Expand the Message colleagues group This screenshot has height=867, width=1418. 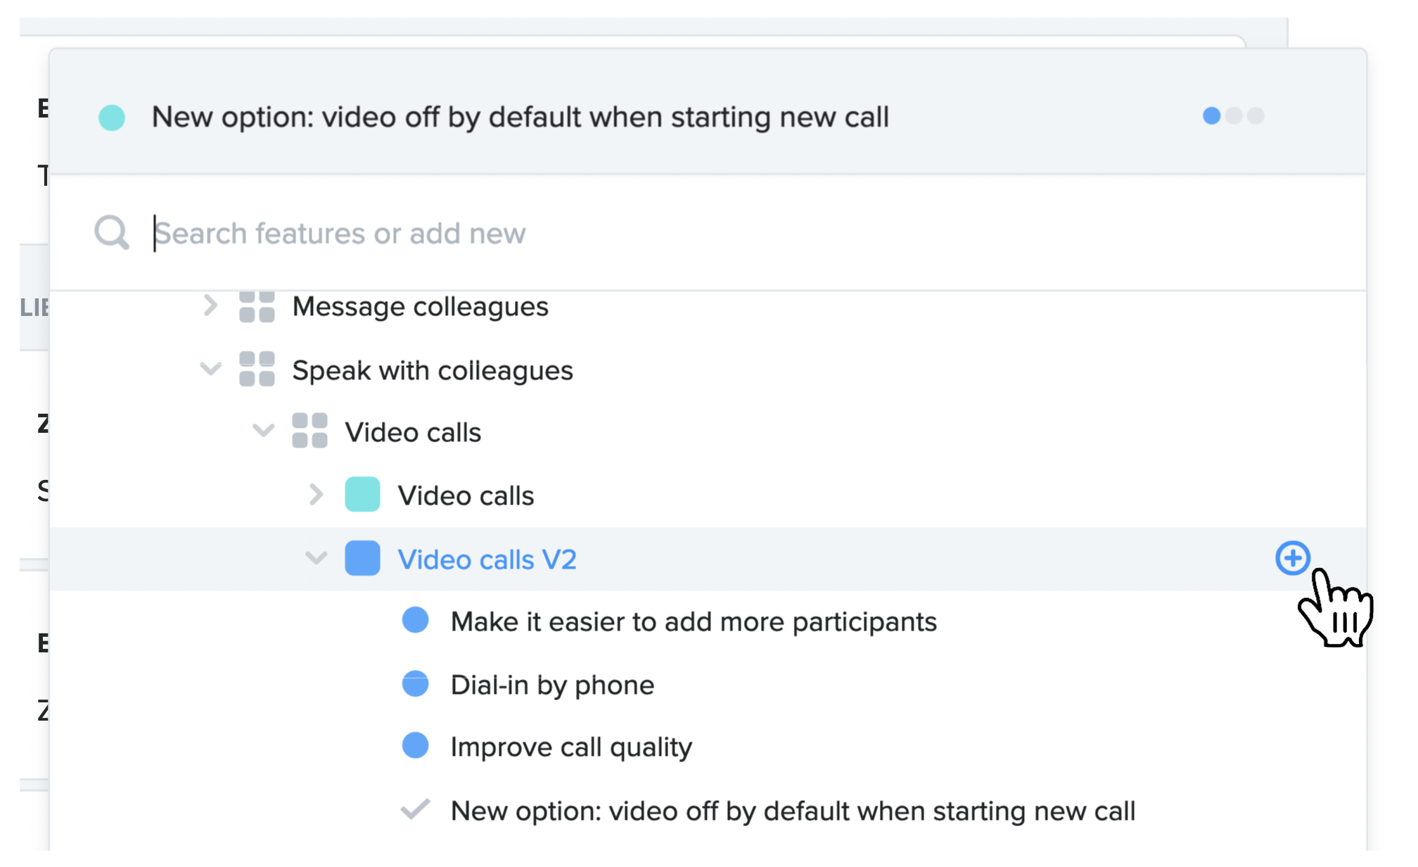[210, 306]
